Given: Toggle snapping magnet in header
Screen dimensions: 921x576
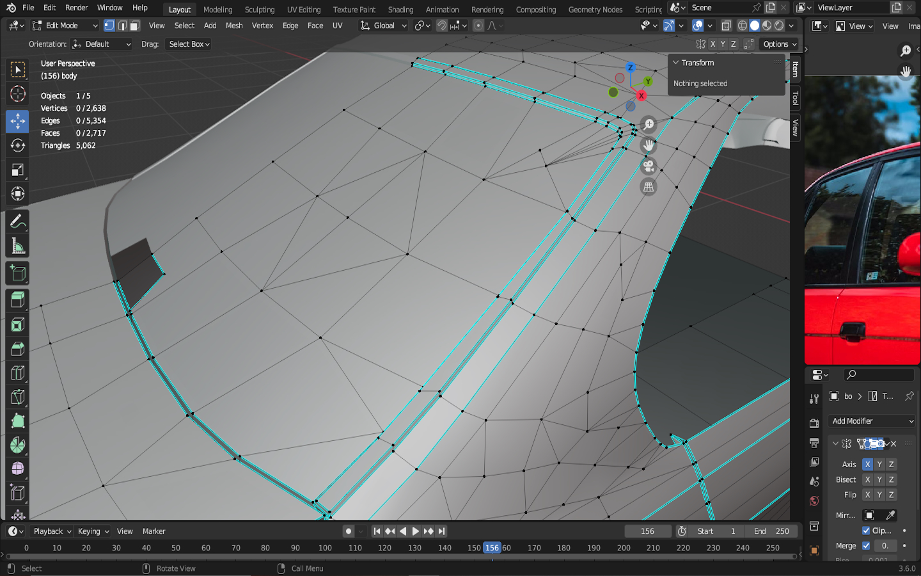Looking at the screenshot, I should tap(442, 26).
